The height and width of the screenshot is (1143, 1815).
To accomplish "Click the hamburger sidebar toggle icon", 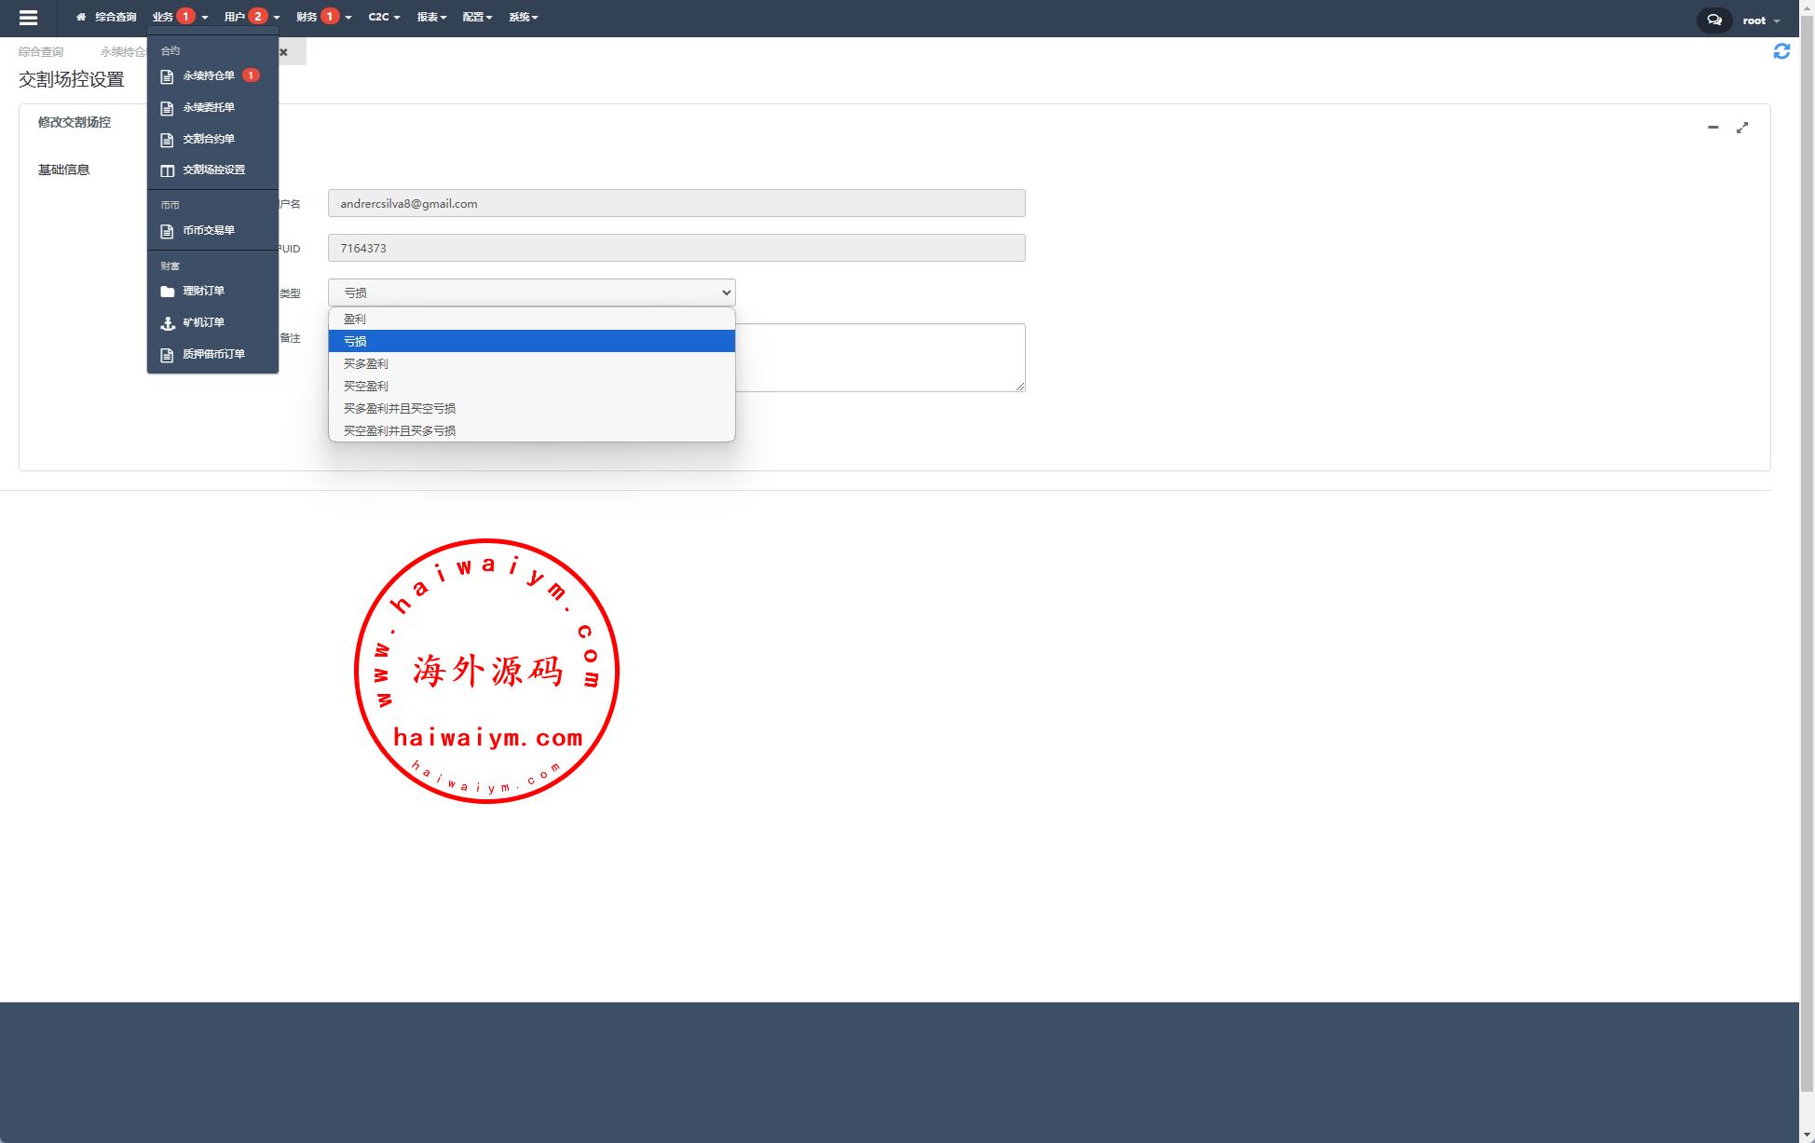I will 28,18.
